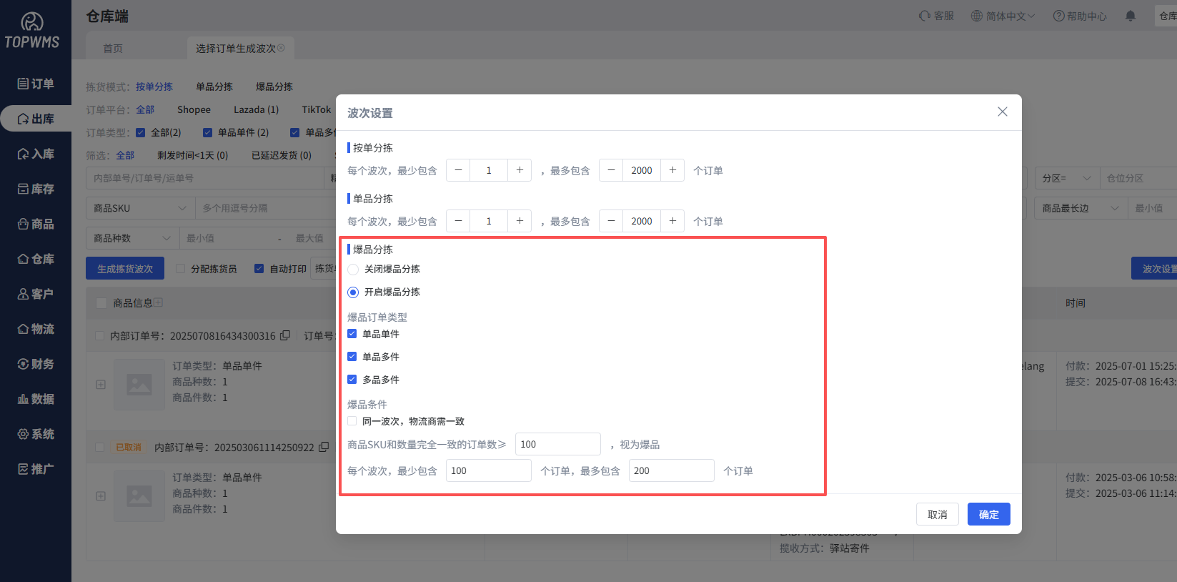Copy internal order number 2025070816434300316
Viewport: 1177px width, 582px height.
[285, 335]
